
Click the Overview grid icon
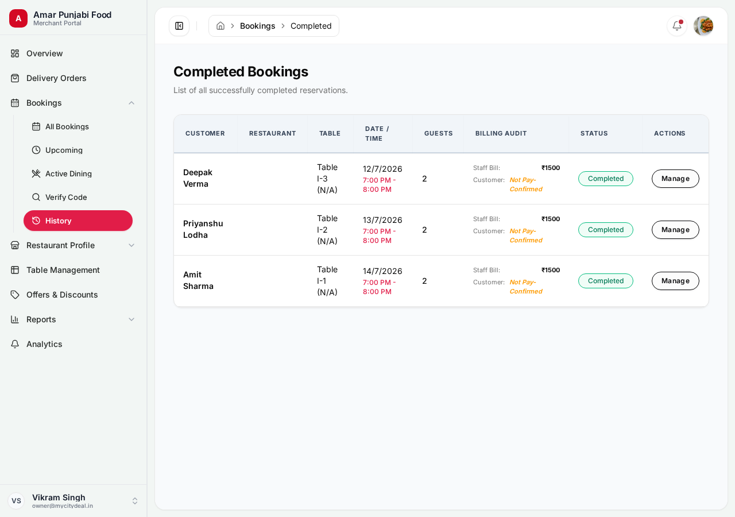point(15,53)
